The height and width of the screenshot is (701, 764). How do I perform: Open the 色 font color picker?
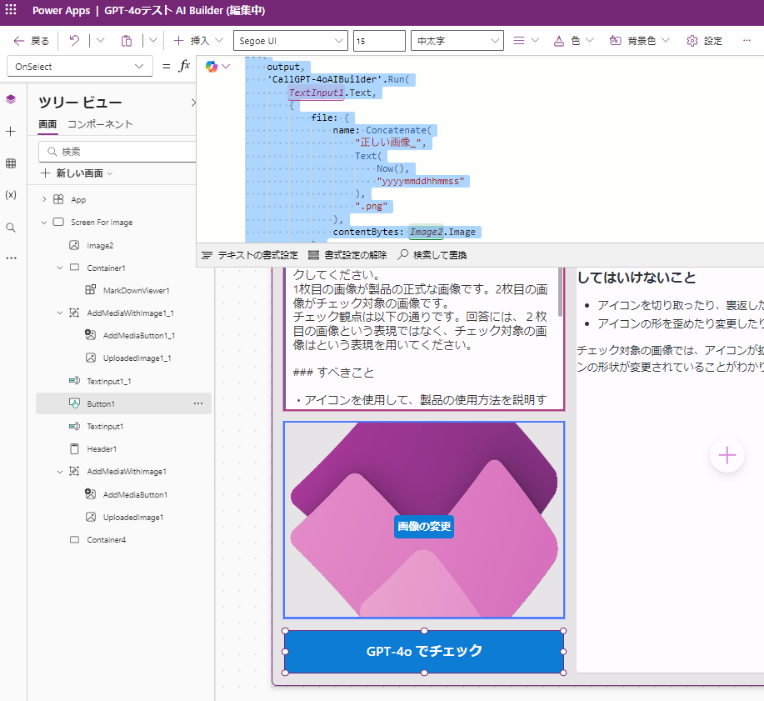tap(574, 41)
